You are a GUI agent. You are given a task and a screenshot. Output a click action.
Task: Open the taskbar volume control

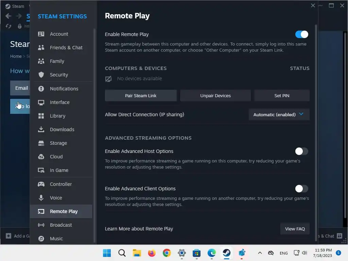(x=304, y=253)
